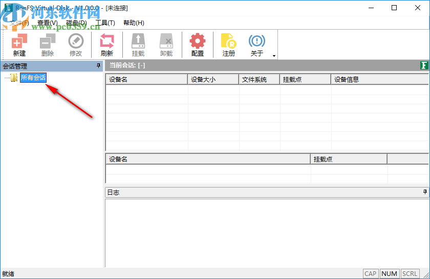Open the 磁盘(D) menu
This screenshot has height=279, width=430.
click(x=76, y=22)
